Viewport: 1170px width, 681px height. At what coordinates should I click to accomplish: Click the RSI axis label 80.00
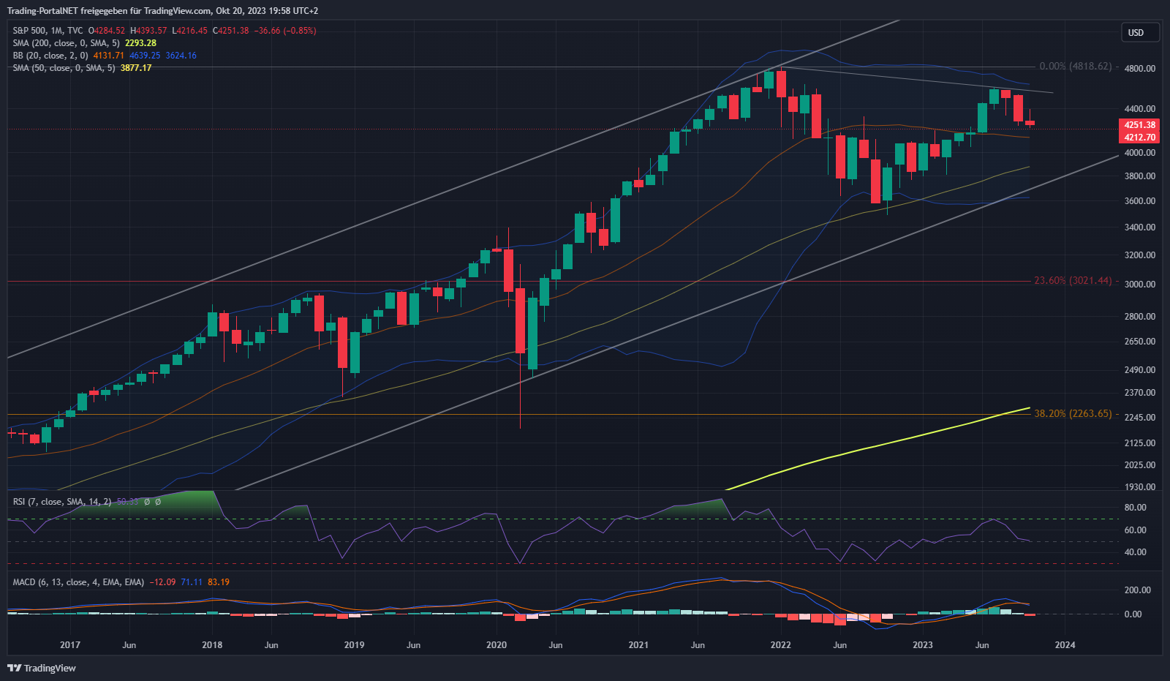[1136, 508]
